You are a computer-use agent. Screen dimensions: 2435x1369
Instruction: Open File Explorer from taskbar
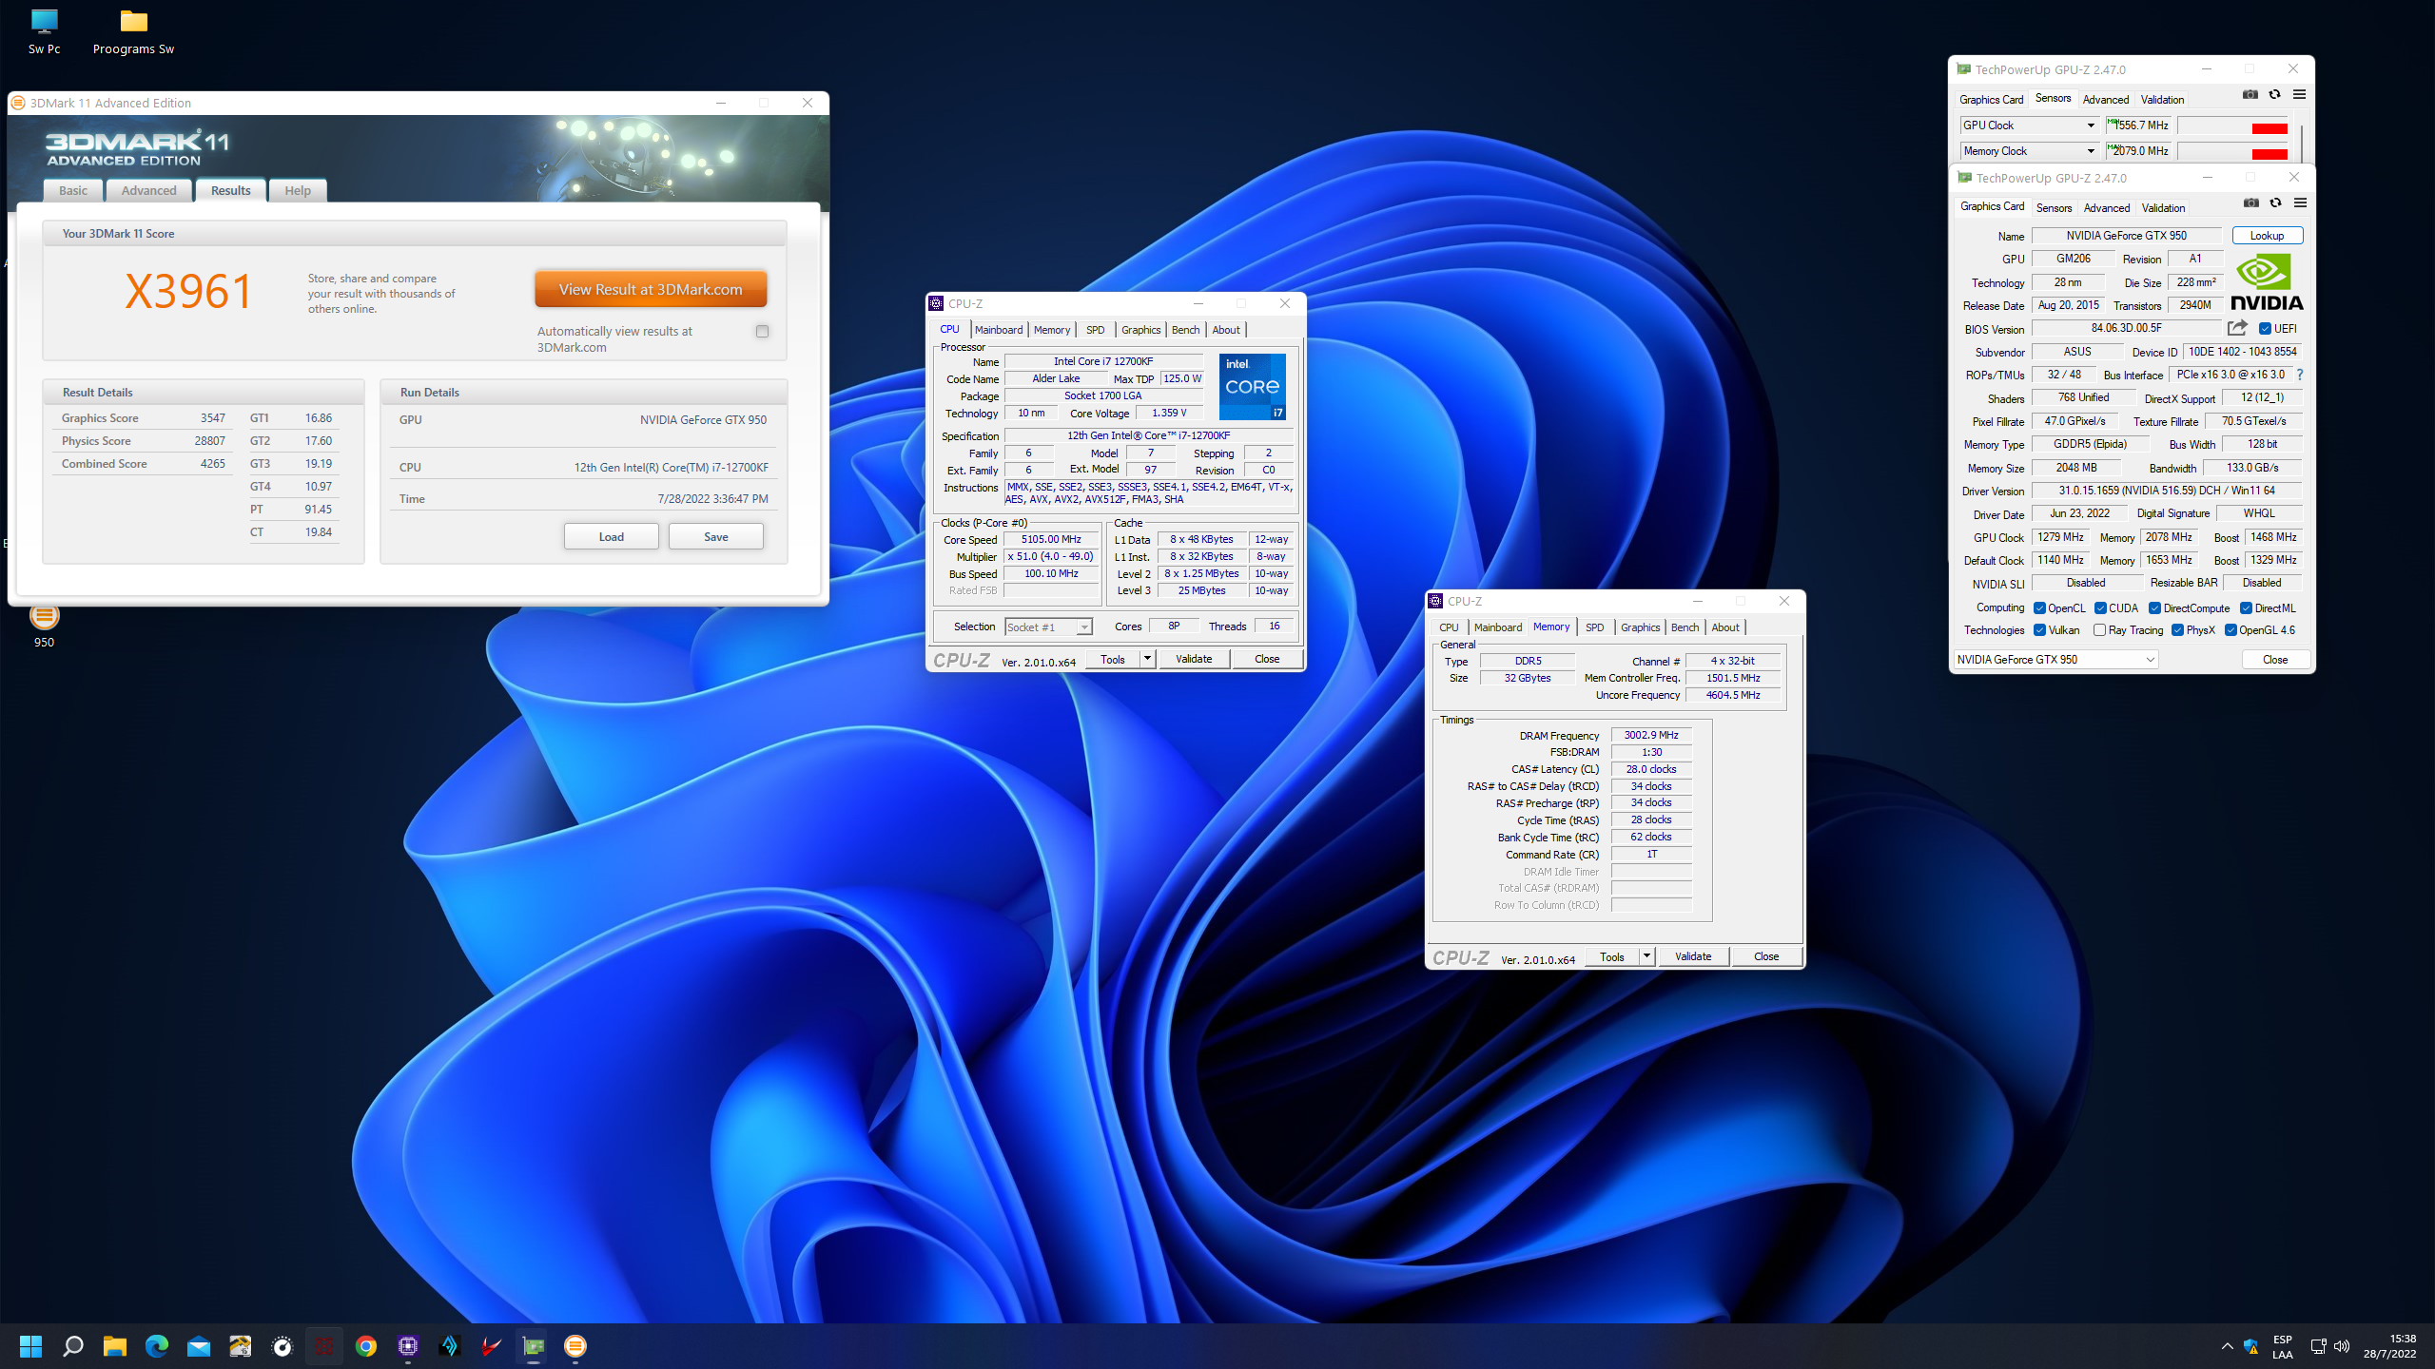coord(114,1346)
